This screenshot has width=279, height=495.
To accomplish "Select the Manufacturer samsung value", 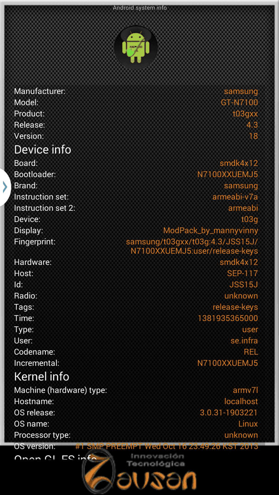I will [x=241, y=92].
